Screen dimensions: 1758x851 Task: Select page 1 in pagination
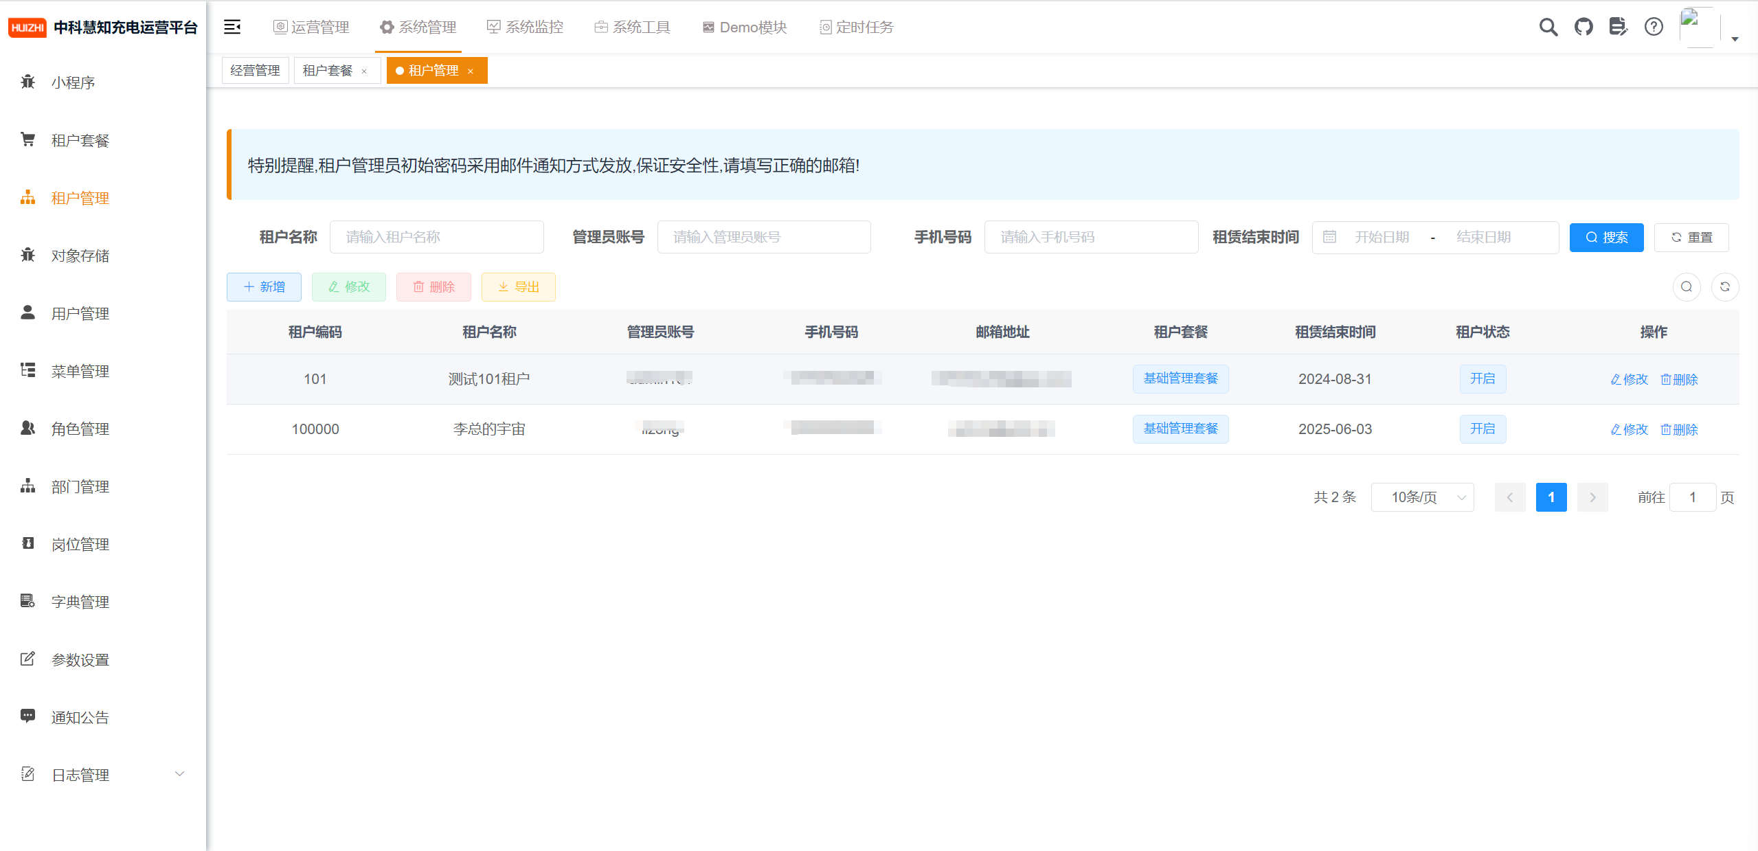(1551, 497)
